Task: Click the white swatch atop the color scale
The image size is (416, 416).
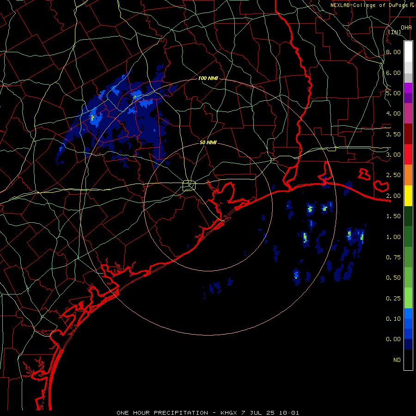Action: coord(408,51)
